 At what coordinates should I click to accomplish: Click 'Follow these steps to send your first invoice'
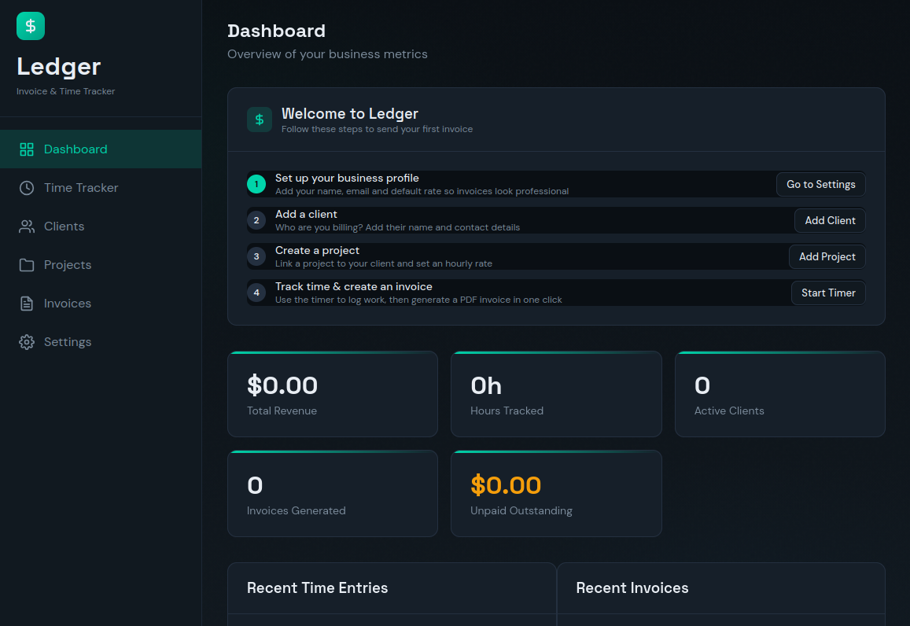(x=378, y=129)
